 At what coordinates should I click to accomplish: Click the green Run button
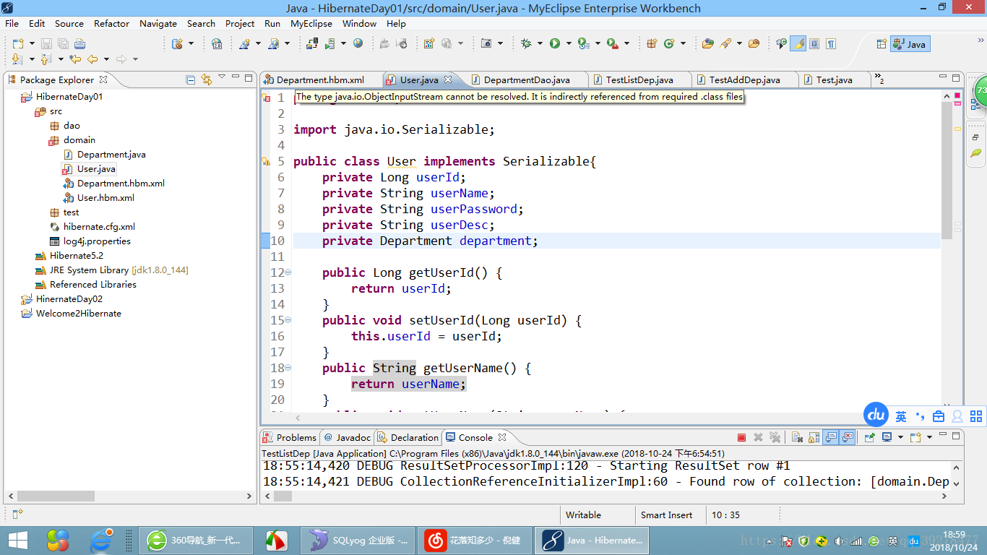[555, 43]
